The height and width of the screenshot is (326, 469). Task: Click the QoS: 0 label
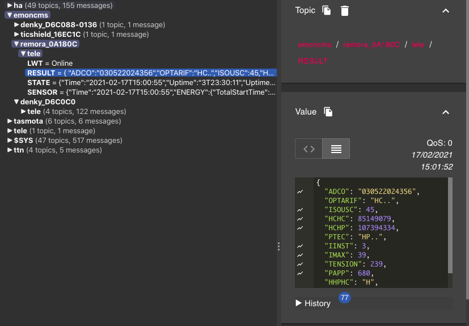pyautogui.click(x=440, y=143)
